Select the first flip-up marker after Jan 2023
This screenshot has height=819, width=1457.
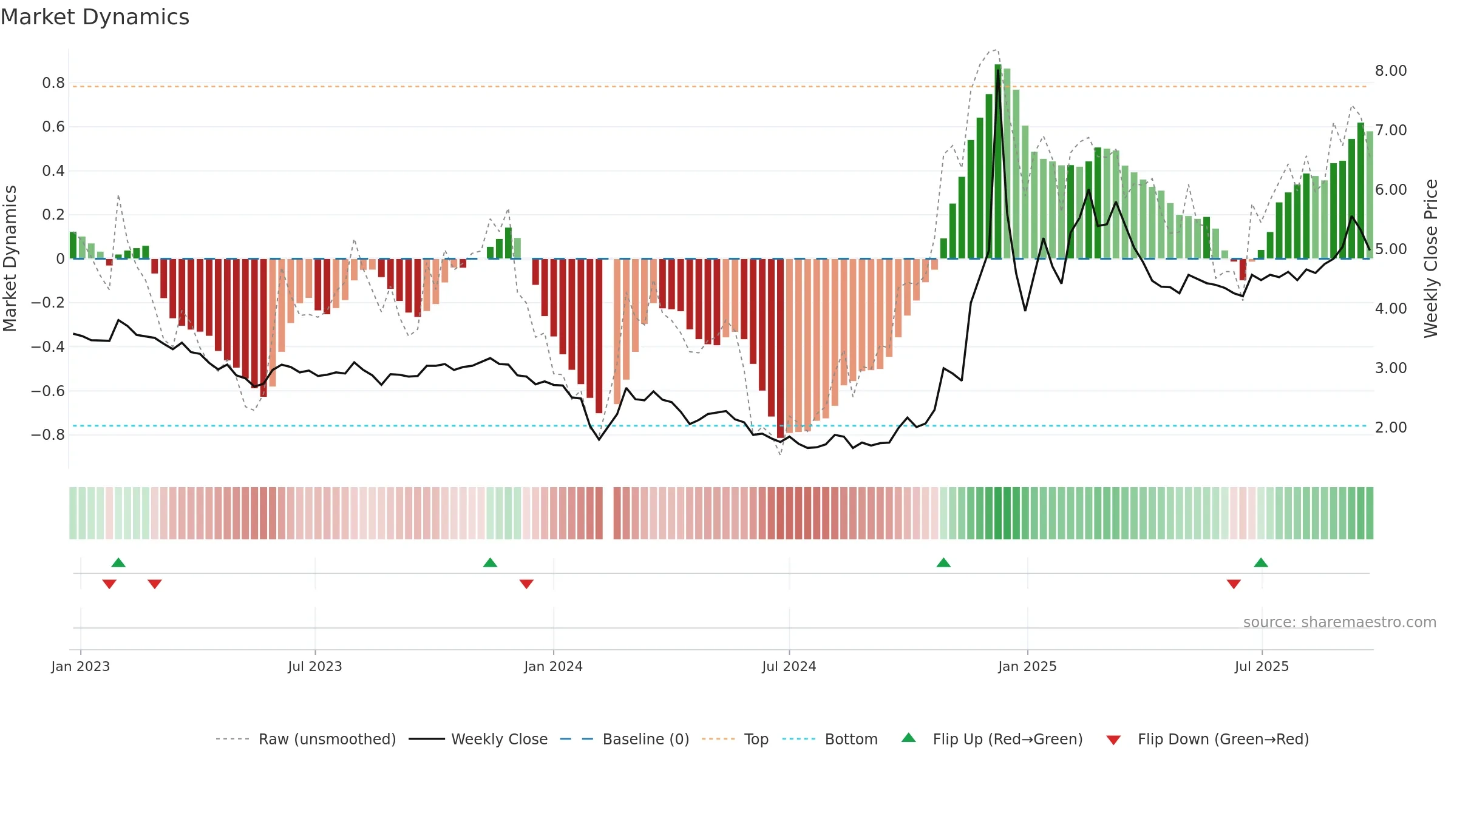pos(118,562)
